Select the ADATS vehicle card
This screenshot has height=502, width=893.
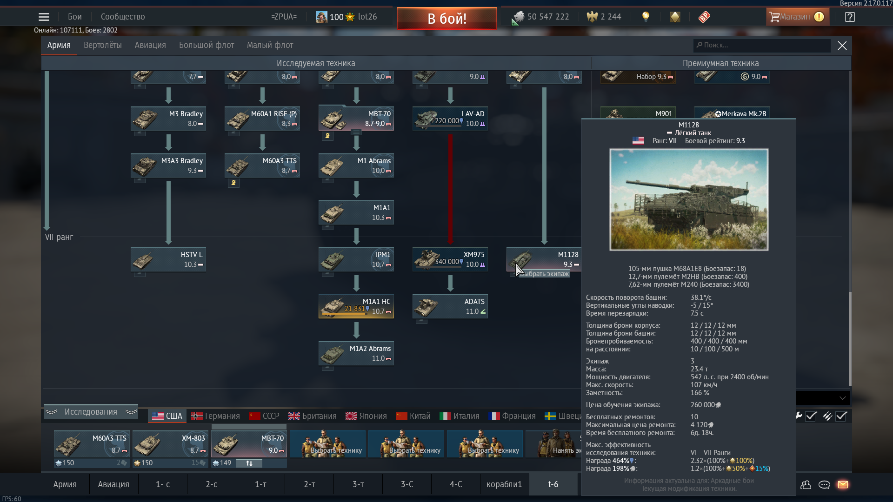point(450,306)
